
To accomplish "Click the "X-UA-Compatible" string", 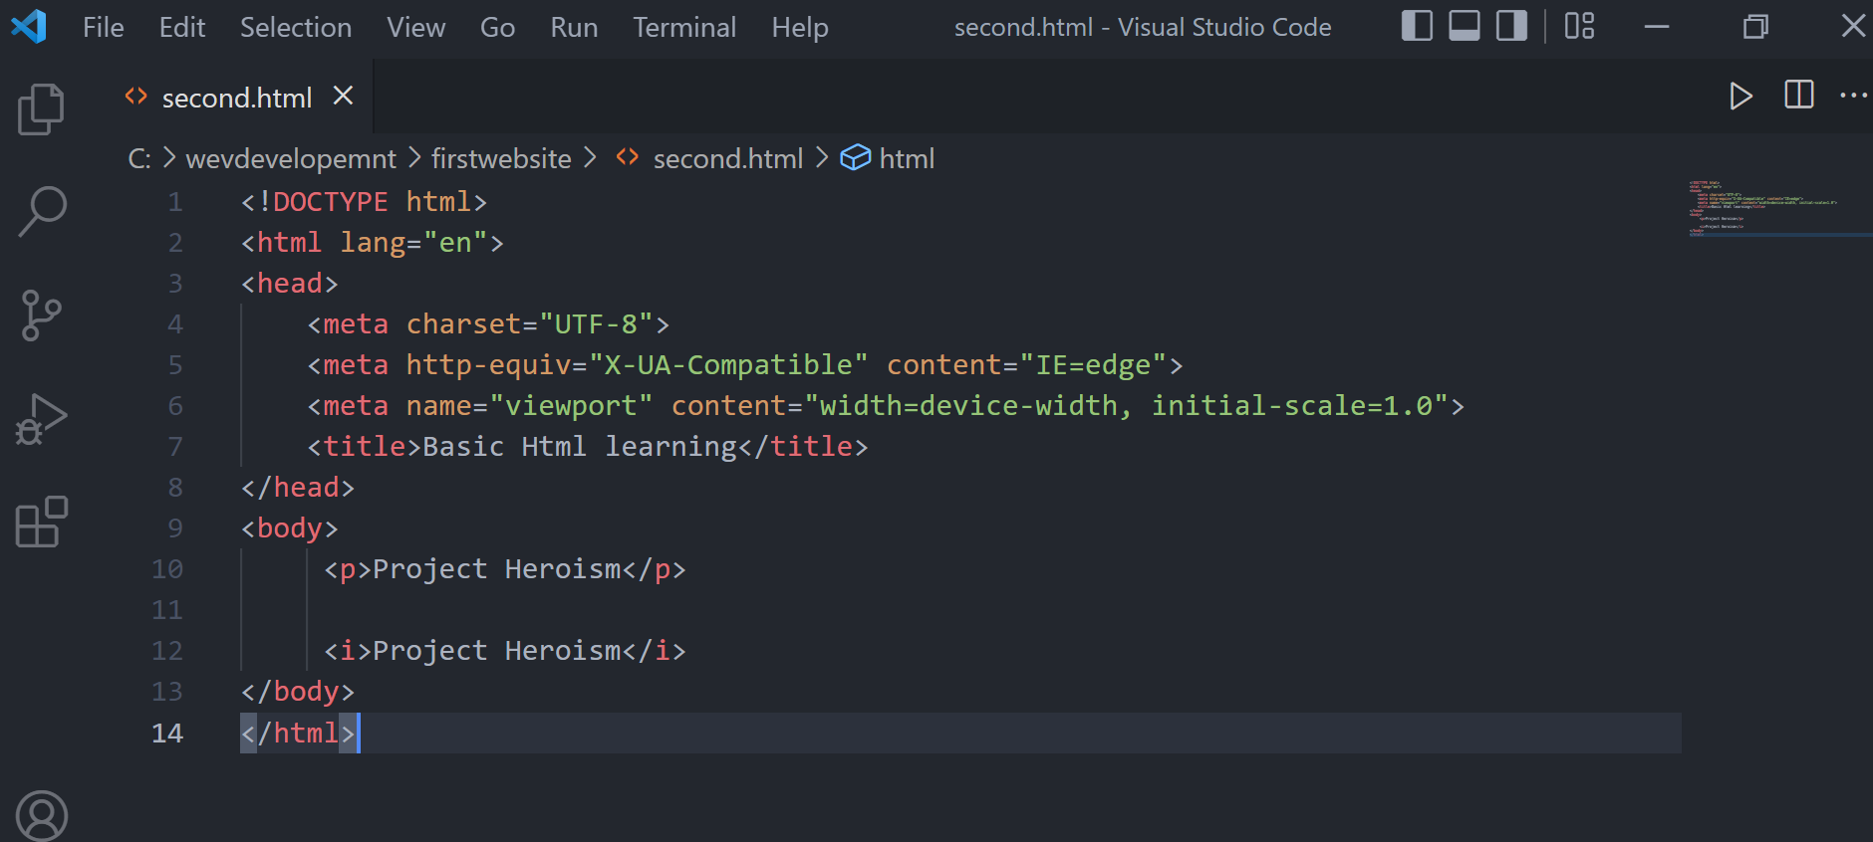I will (728, 365).
